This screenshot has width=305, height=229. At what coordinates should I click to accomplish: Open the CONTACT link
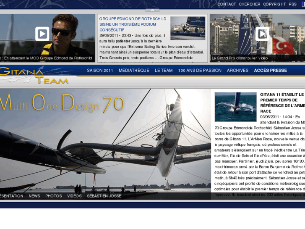pos(227,4)
